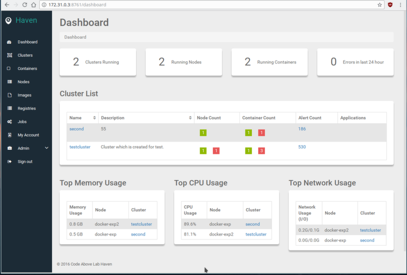Expand the Admin menu chevron

point(47,148)
